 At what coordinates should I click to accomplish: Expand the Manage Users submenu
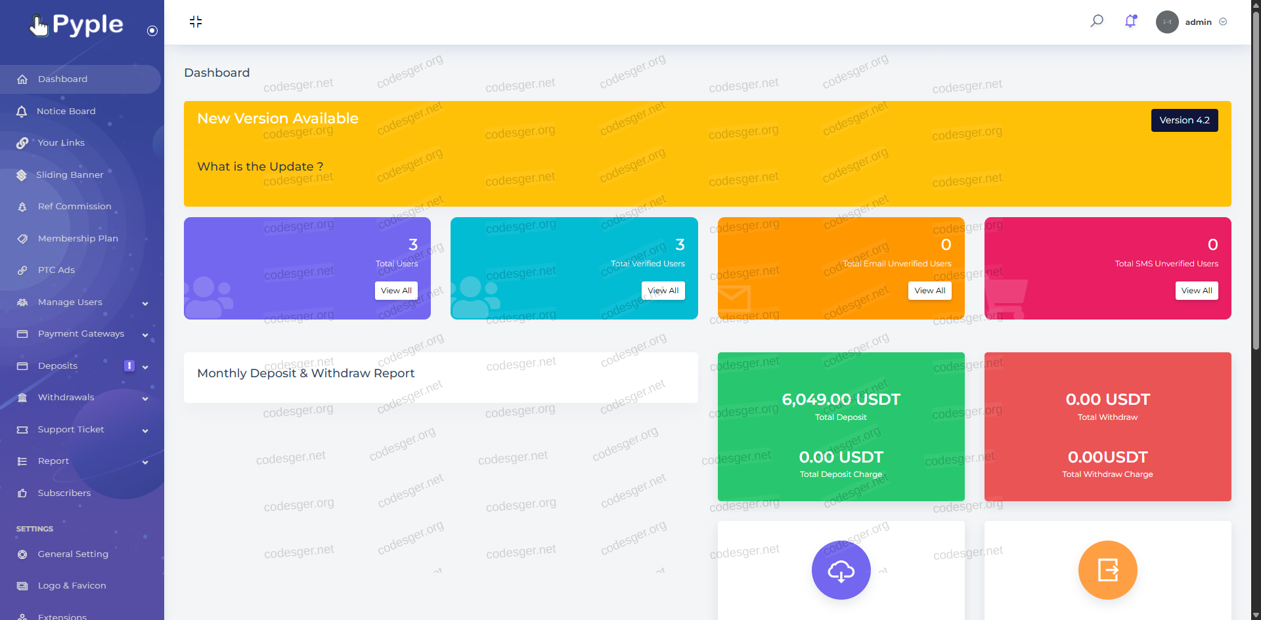pyautogui.click(x=145, y=303)
